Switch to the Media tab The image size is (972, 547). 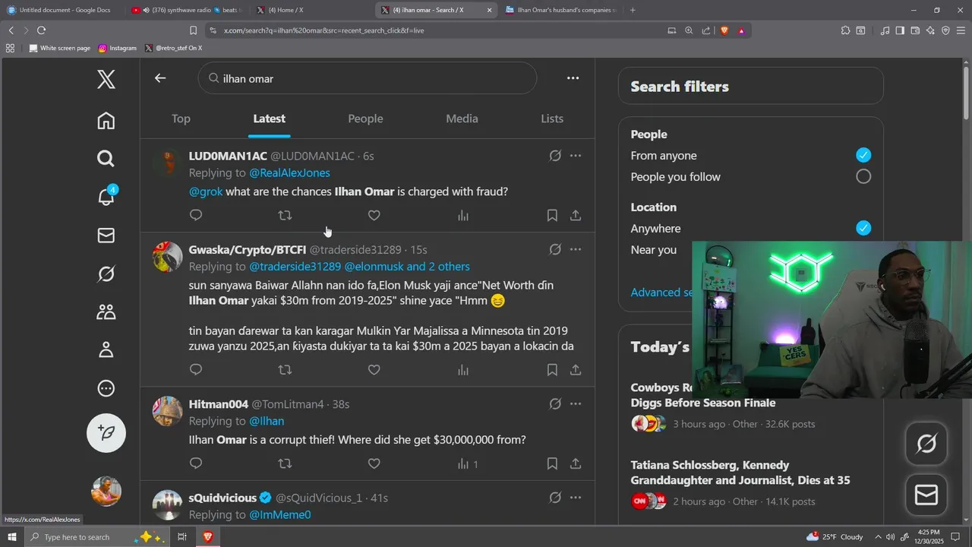tap(462, 119)
